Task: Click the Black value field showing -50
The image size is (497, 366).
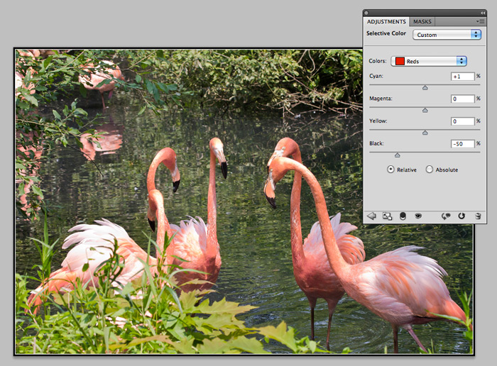Action: point(462,144)
